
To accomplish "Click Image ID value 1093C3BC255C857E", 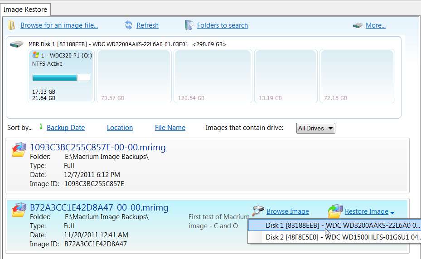I will (94, 184).
